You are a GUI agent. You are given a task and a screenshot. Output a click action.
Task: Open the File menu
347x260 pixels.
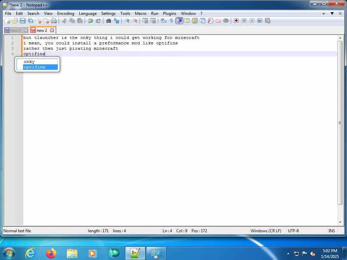pos(8,14)
